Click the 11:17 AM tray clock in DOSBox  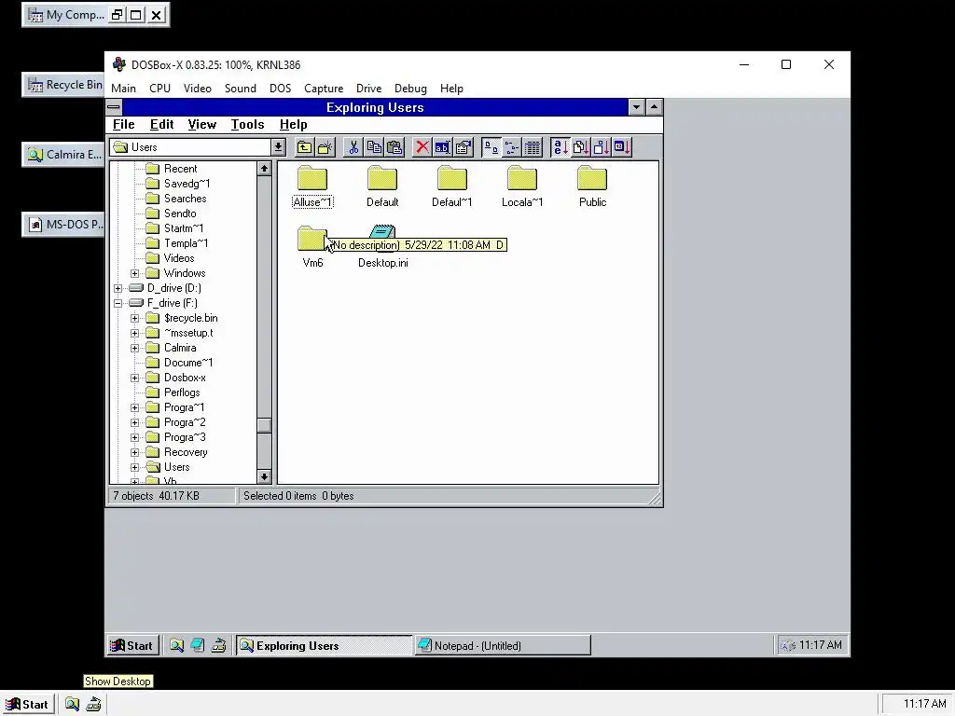[x=820, y=645]
